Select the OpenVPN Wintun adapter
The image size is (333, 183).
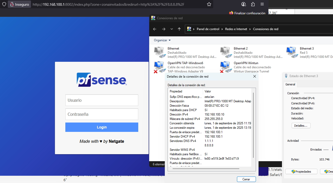tap(246, 67)
